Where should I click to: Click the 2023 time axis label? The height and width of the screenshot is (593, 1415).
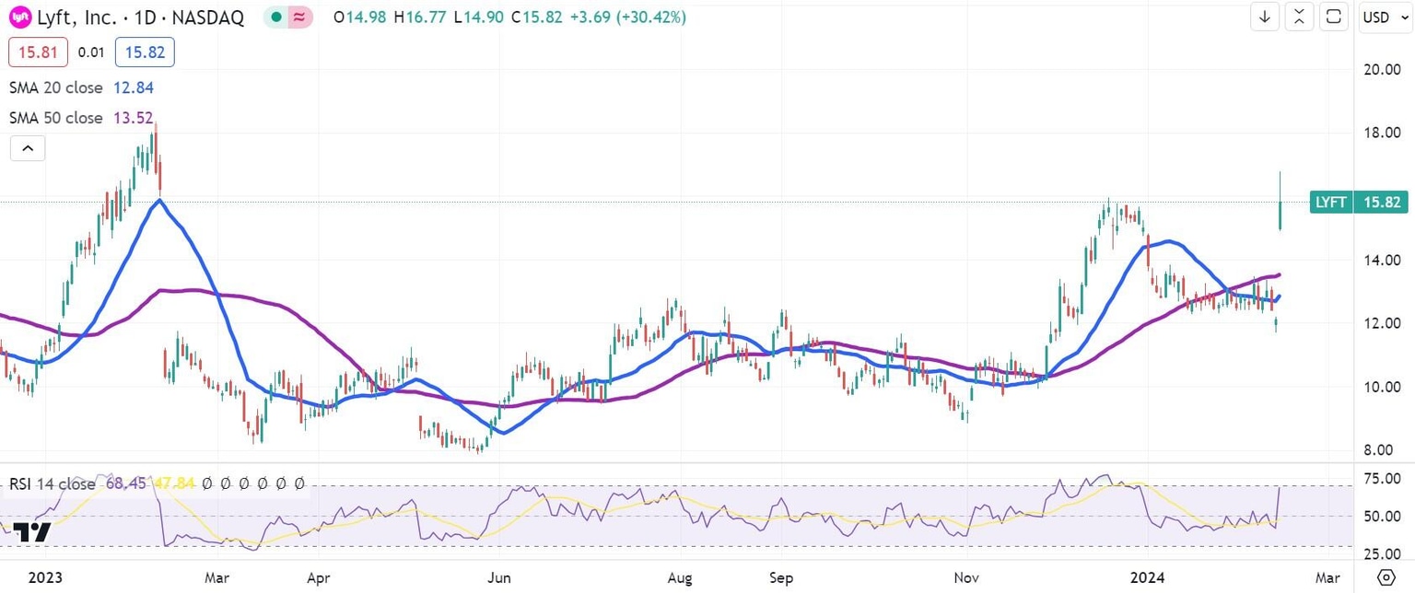pyautogui.click(x=44, y=577)
